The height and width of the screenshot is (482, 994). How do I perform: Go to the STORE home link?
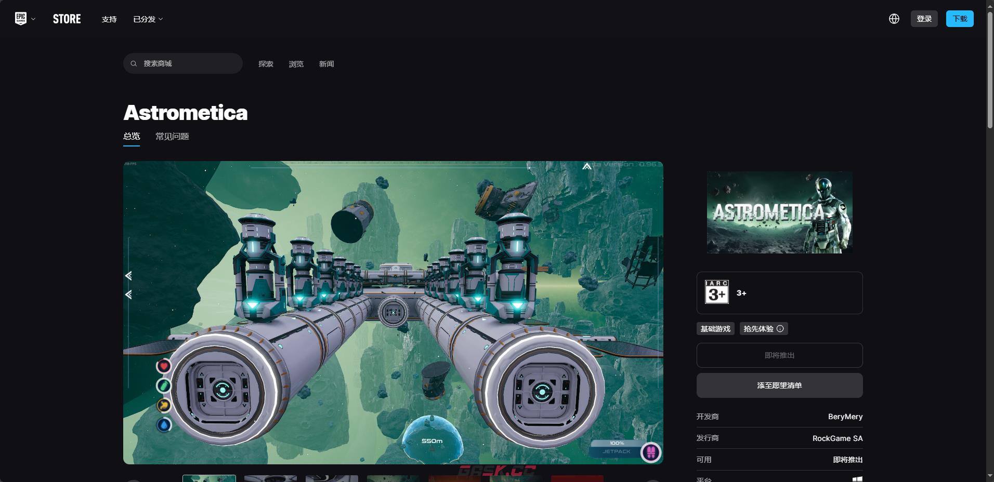(67, 19)
